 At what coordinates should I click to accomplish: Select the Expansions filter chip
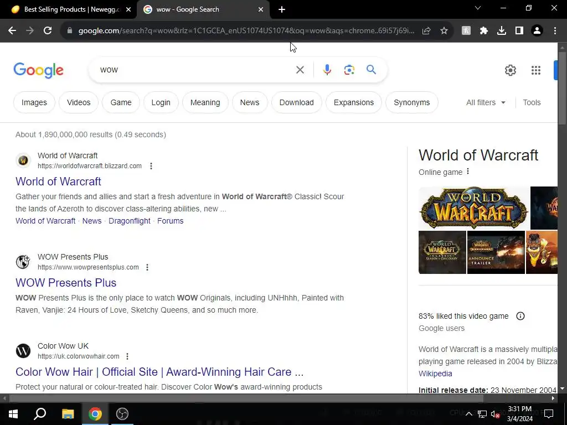[354, 102]
